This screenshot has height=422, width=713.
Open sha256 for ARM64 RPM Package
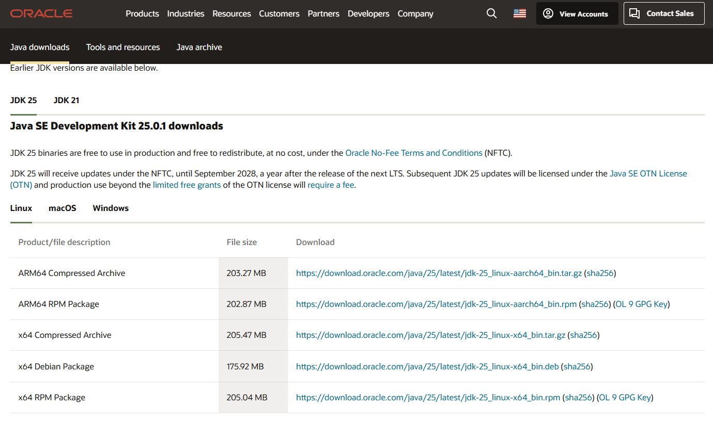(x=595, y=304)
